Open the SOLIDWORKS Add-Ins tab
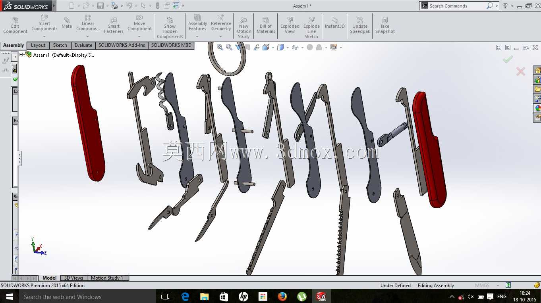541x303 pixels. click(x=122, y=45)
